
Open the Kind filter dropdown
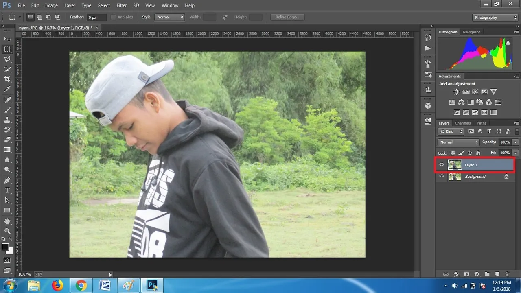click(x=451, y=131)
